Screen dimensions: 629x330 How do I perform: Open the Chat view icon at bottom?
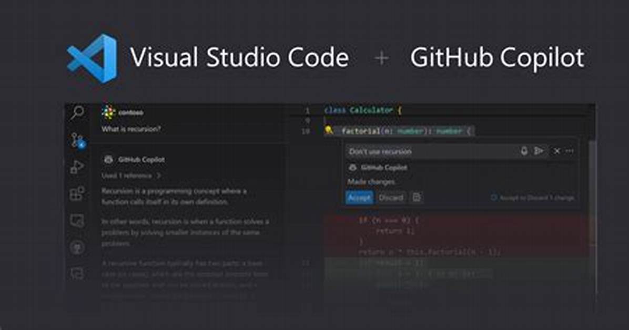(x=77, y=273)
